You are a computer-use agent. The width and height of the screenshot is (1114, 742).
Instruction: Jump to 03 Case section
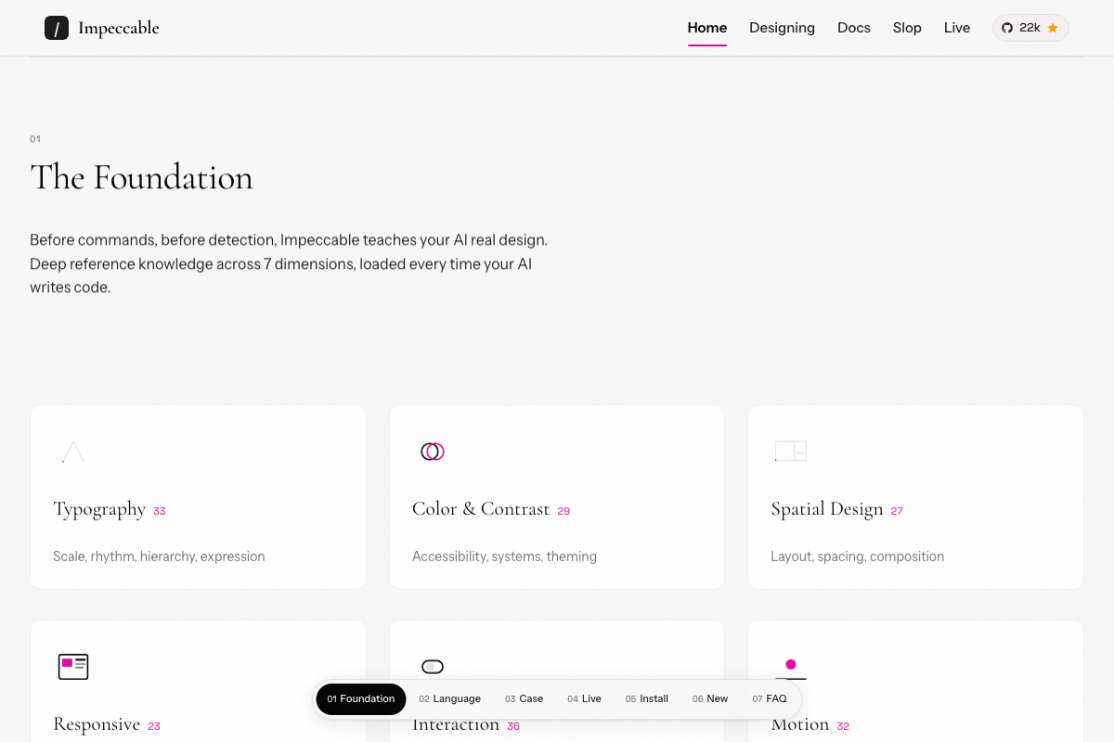coord(525,699)
